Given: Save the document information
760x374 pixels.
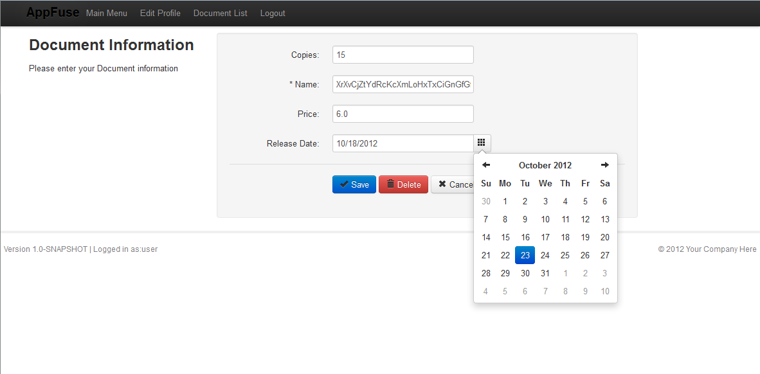Looking at the screenshot, I should tap(354, 184).
